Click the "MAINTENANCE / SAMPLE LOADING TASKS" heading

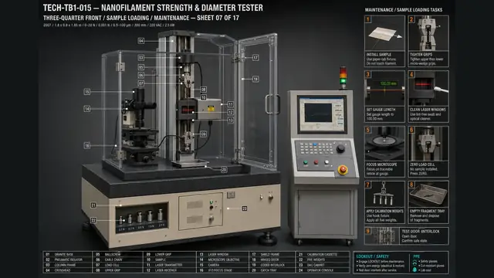[404, 10]
